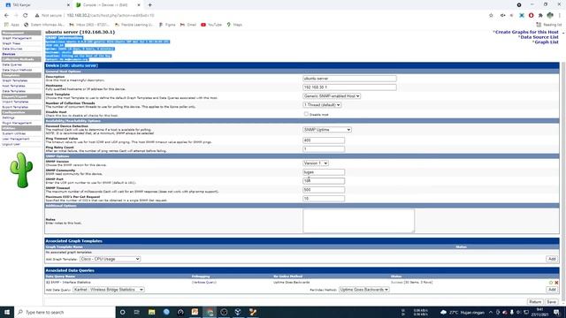The image size is (566, 318).
Task: Open the weather widget in the taskbar
Action: tap(462, 312)
